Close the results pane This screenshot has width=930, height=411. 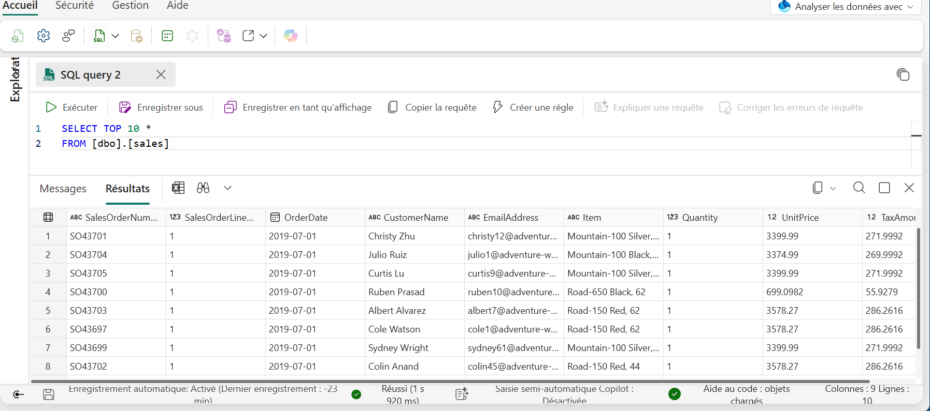click(x=909, y=188)
